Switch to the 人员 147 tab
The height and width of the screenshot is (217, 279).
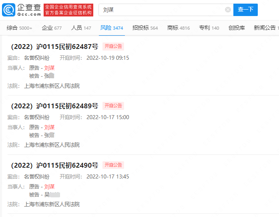[x=81, y=28]
